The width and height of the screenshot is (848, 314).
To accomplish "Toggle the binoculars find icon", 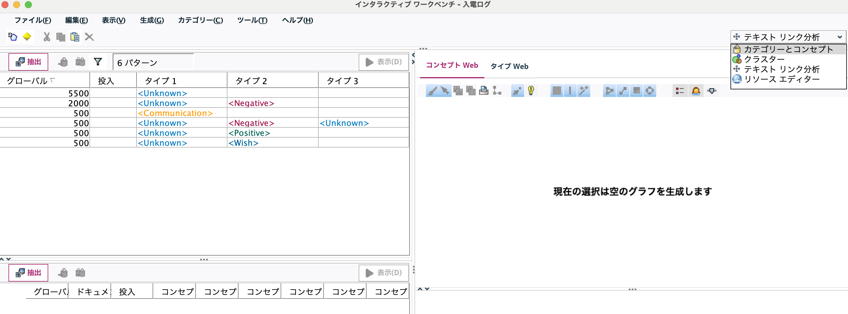I will tap(80, 61).
